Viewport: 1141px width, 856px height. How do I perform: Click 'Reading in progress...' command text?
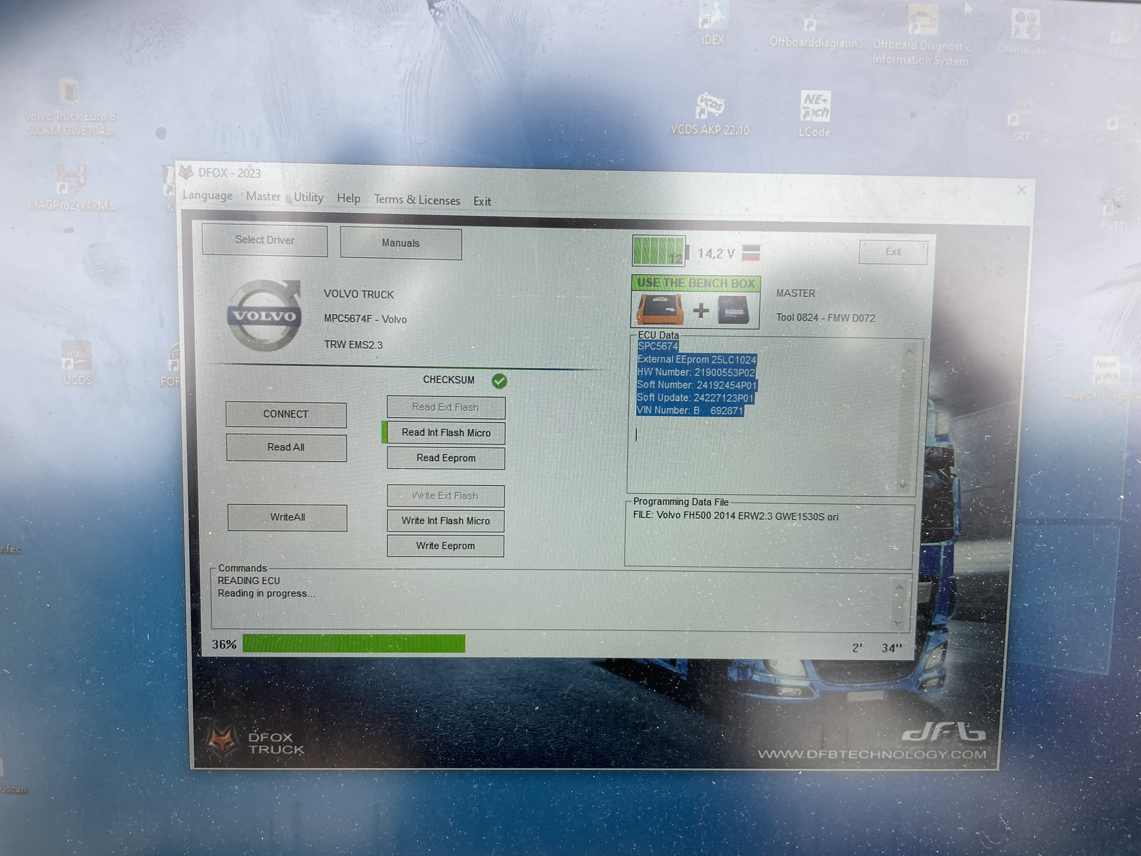266,594
